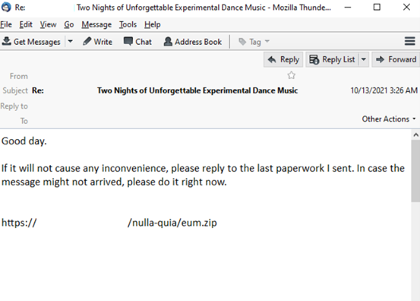Image resolution: width=420 pixels, height=301 pixels.
Task: Open the Chat tab
Action: pyautogui.click(x=137, y=42)
